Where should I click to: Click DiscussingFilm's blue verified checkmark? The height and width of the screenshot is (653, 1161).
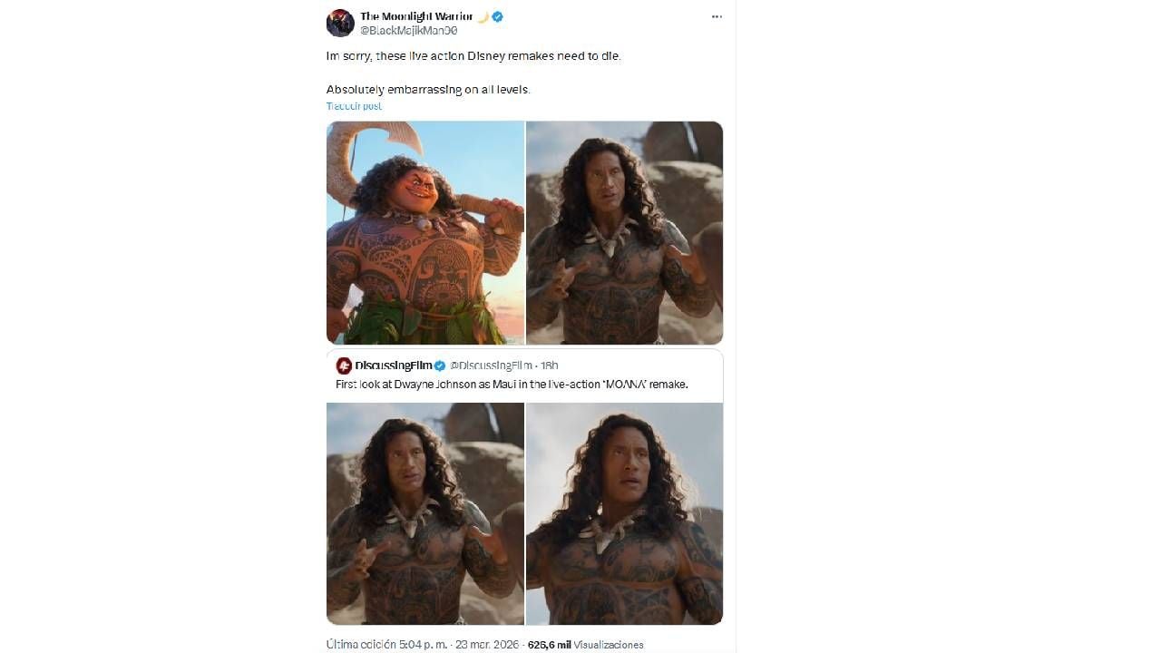[x=440, y=365]
